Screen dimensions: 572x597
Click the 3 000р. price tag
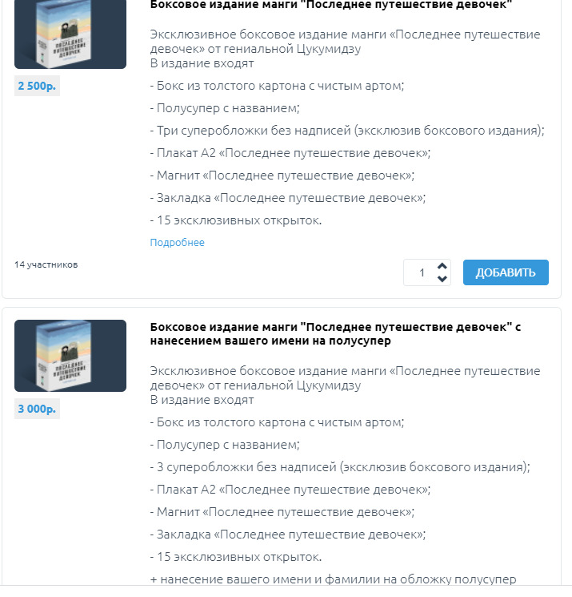click(x=37, y=409)
